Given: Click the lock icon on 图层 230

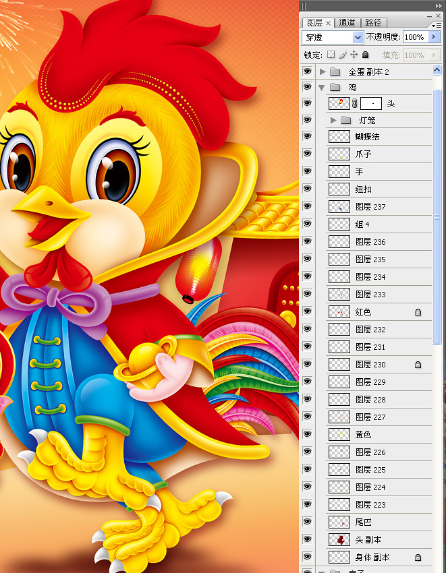Looking at the screenshot, I should coord(418,365).
